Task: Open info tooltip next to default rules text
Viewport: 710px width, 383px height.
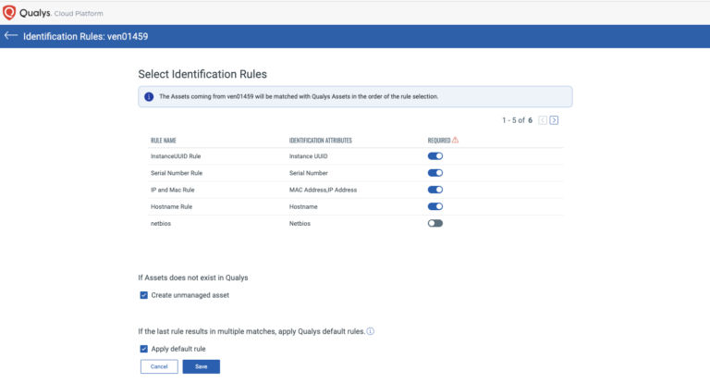Action: point(371,331)
